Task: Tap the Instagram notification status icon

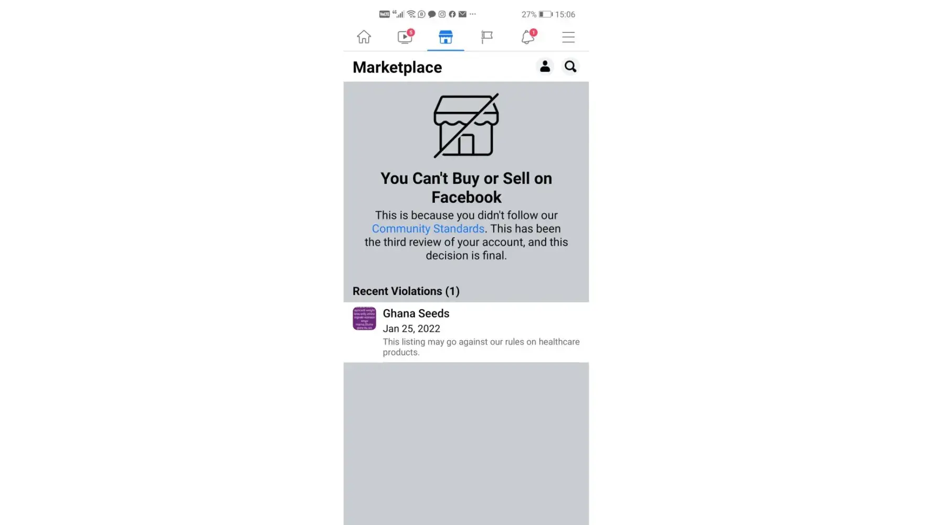Action: 442,14
